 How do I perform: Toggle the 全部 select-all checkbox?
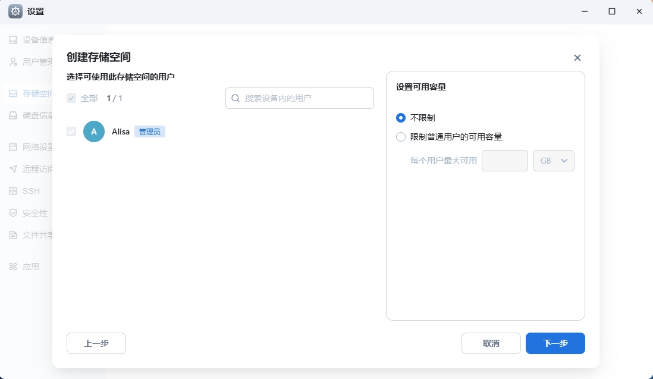[x=71, y=98]
